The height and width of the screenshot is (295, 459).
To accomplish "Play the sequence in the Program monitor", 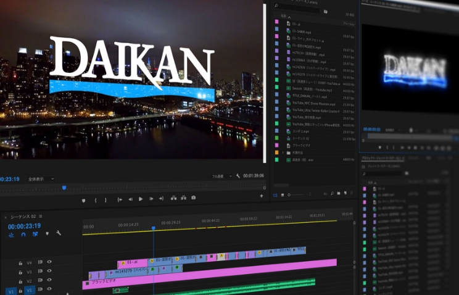I will 141,199.
